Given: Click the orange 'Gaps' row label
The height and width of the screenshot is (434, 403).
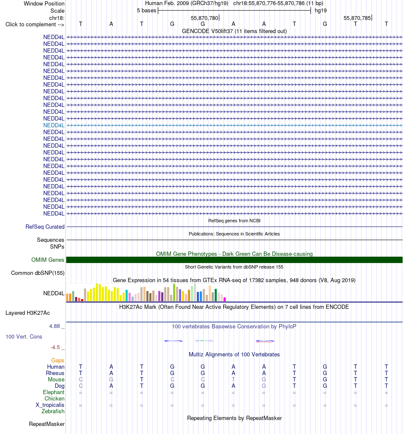Looking at the screenshot, I should pos(58,360).
